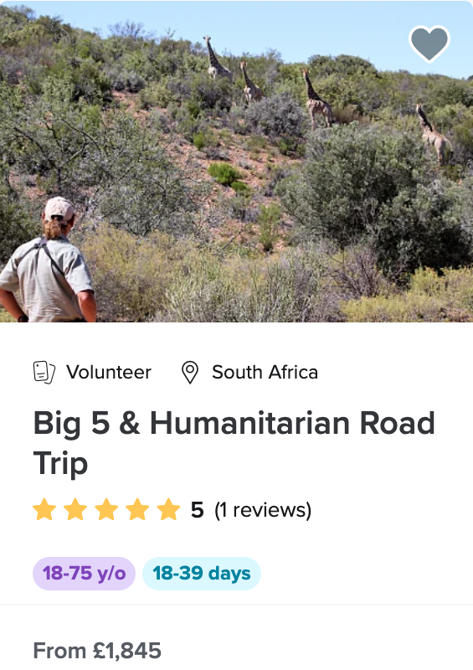Viewport: 473px width, 670px height.
Task: Click the fourth rating star
Action: point(137,509)
